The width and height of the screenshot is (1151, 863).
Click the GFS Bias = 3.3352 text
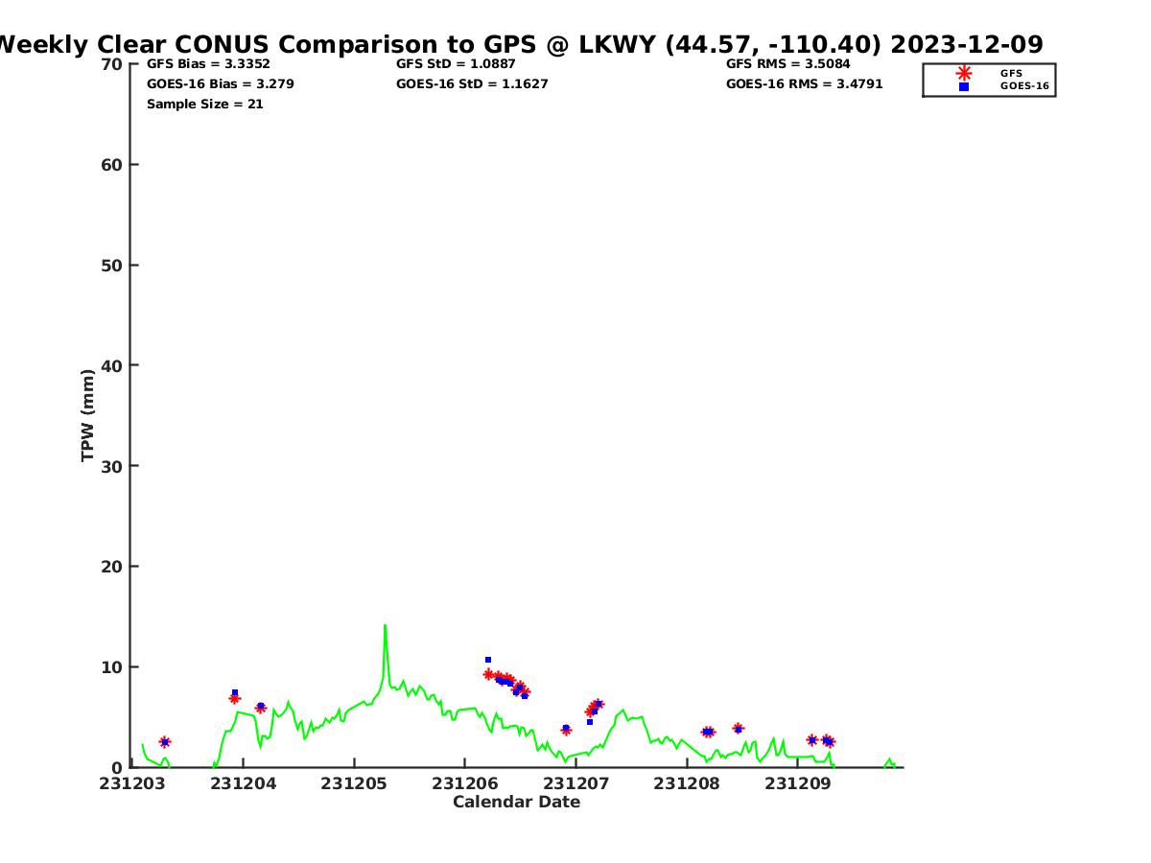(208, 64)
